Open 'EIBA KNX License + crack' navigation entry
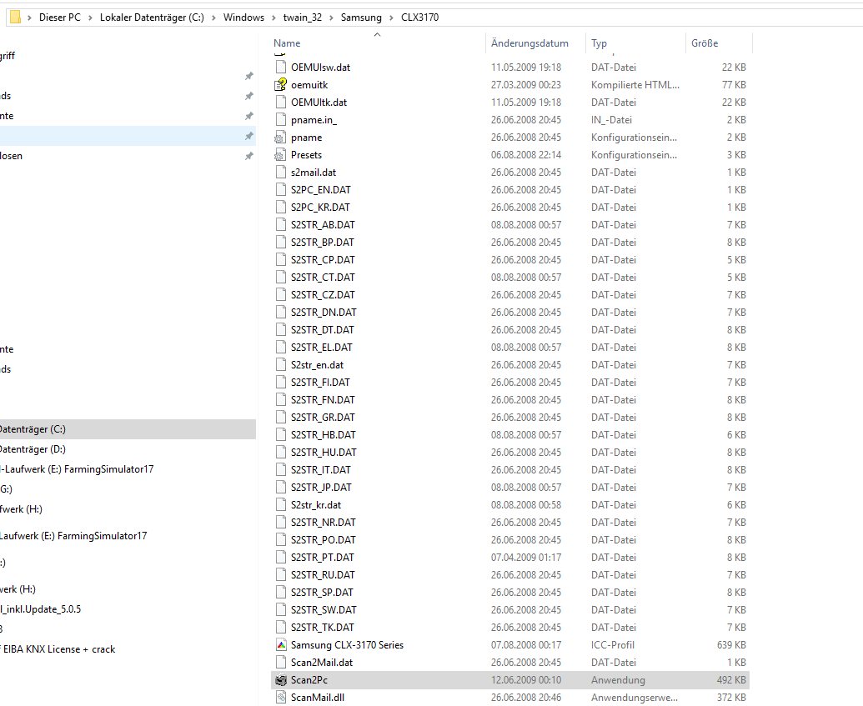Viewport: 863px width, 706px height. coord(58,649)
